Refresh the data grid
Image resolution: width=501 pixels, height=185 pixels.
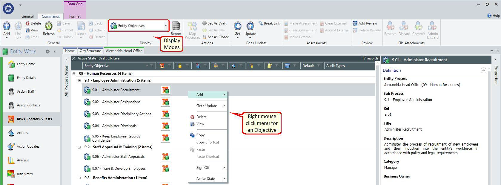[49, 29]
